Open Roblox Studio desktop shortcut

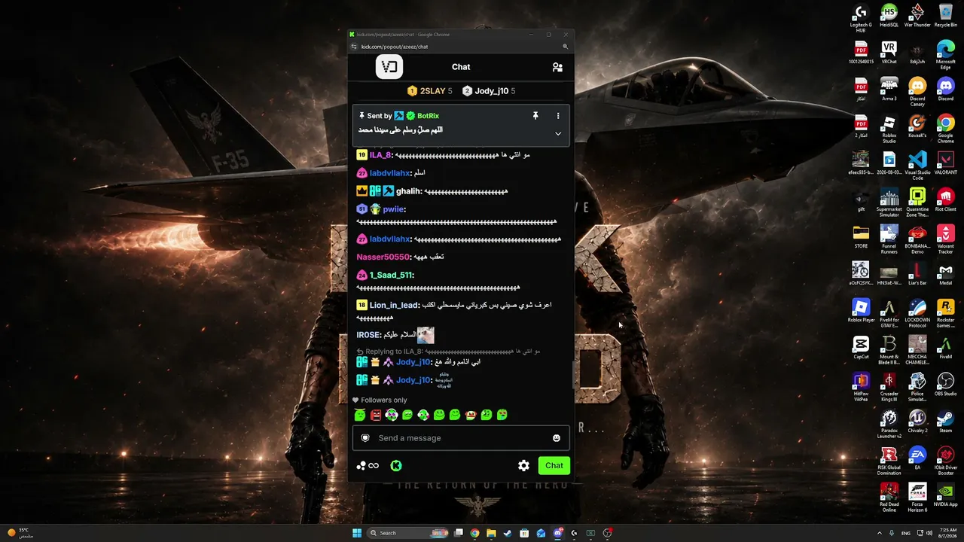pyautogui.click(x=889, y=129)
